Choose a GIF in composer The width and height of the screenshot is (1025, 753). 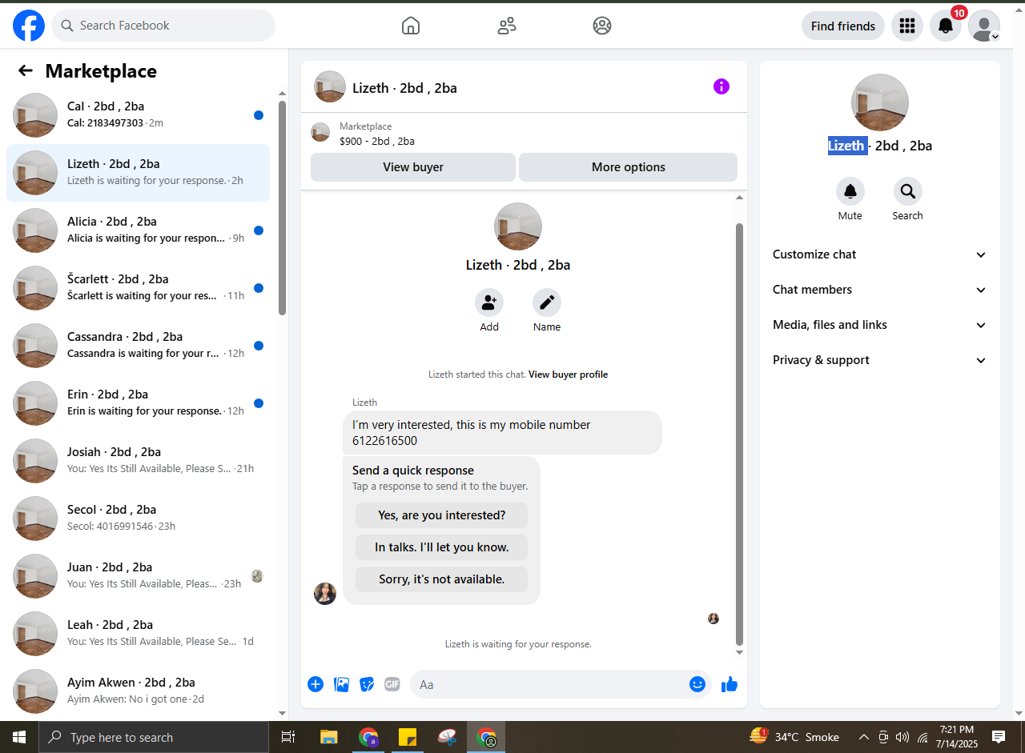pyautogui.click(x=392, y=684)
